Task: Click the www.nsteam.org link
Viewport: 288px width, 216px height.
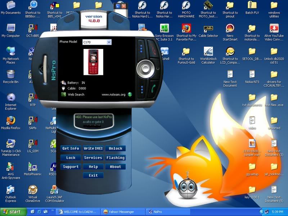Action: [x=113, y=95]
